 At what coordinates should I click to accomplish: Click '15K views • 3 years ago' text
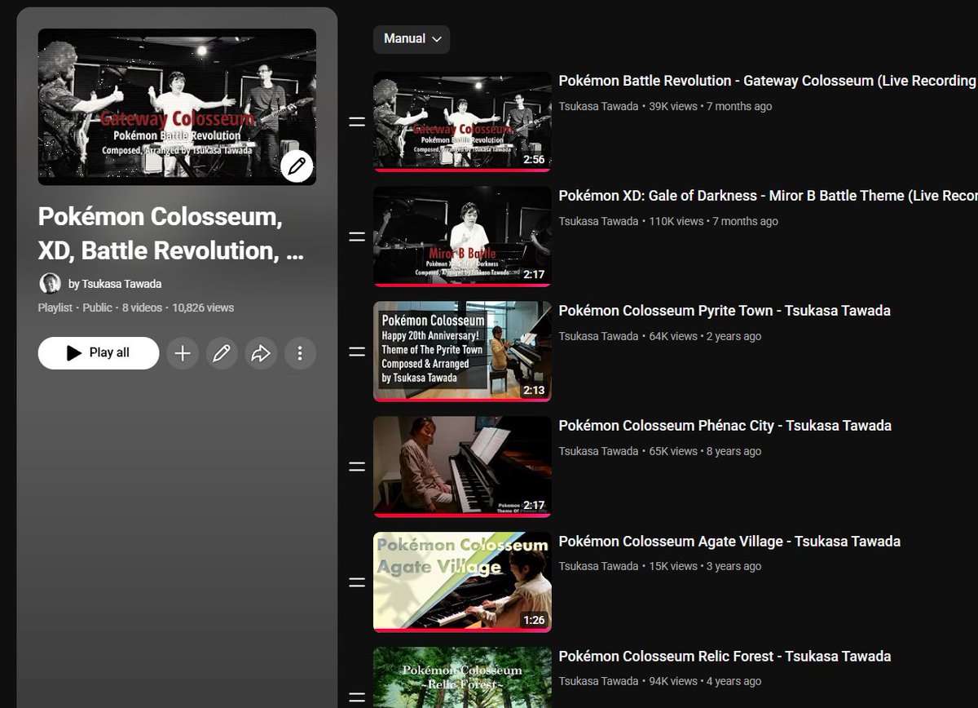point(705,566)
